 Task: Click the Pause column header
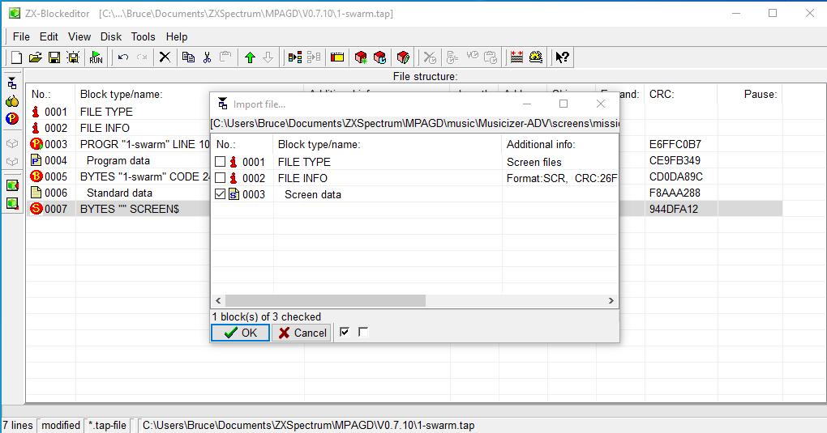760,95
